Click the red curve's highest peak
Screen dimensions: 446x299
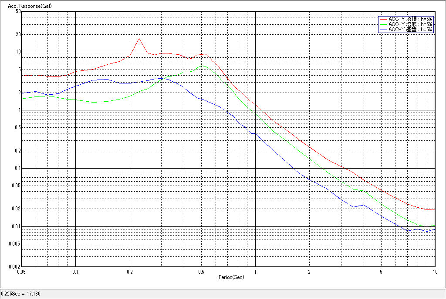tap(139, 39)
